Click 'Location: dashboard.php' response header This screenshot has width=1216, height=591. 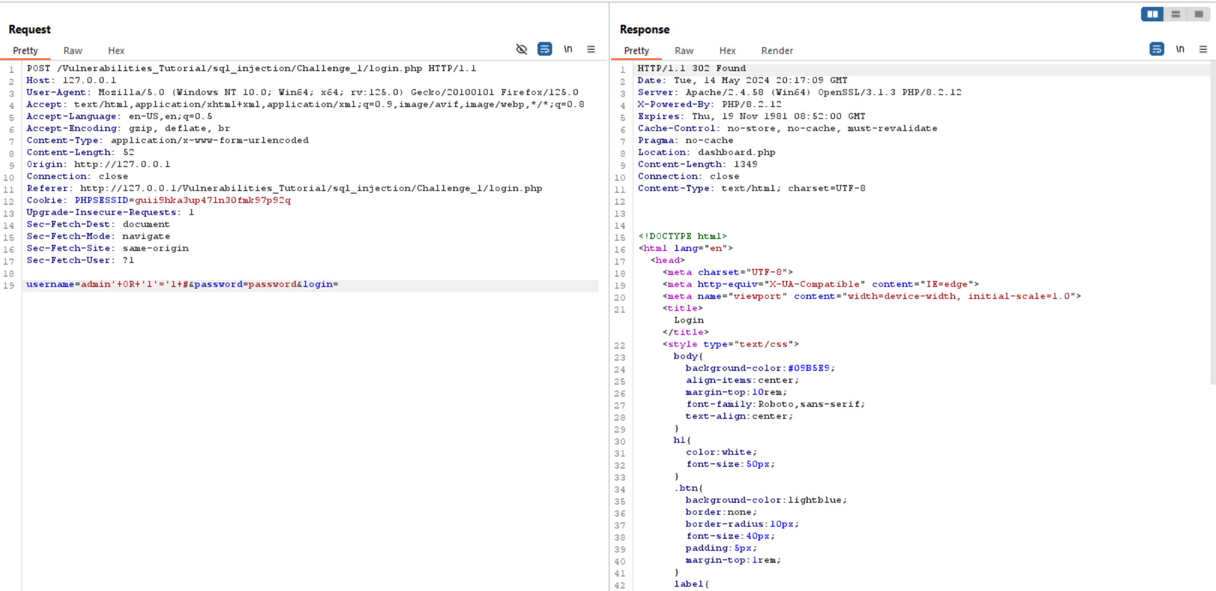pos(706,152)
